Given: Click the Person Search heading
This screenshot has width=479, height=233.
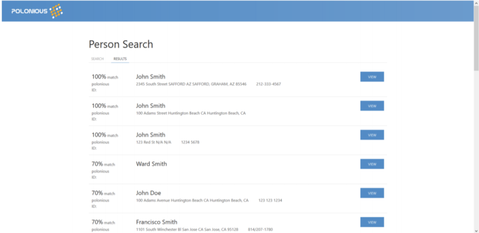Looking at the screenshot, I should point(121,44).
